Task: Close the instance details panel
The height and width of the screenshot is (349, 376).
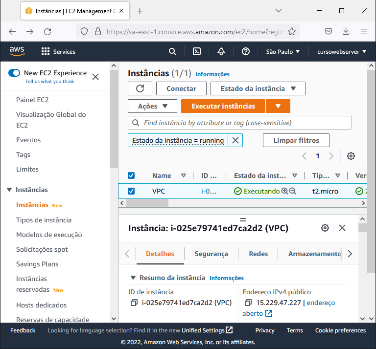Action: pyautogui.click(x=342, y=228)
